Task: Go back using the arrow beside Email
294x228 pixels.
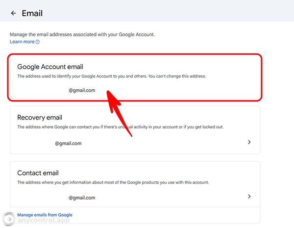Action: (x=13, y=13)
